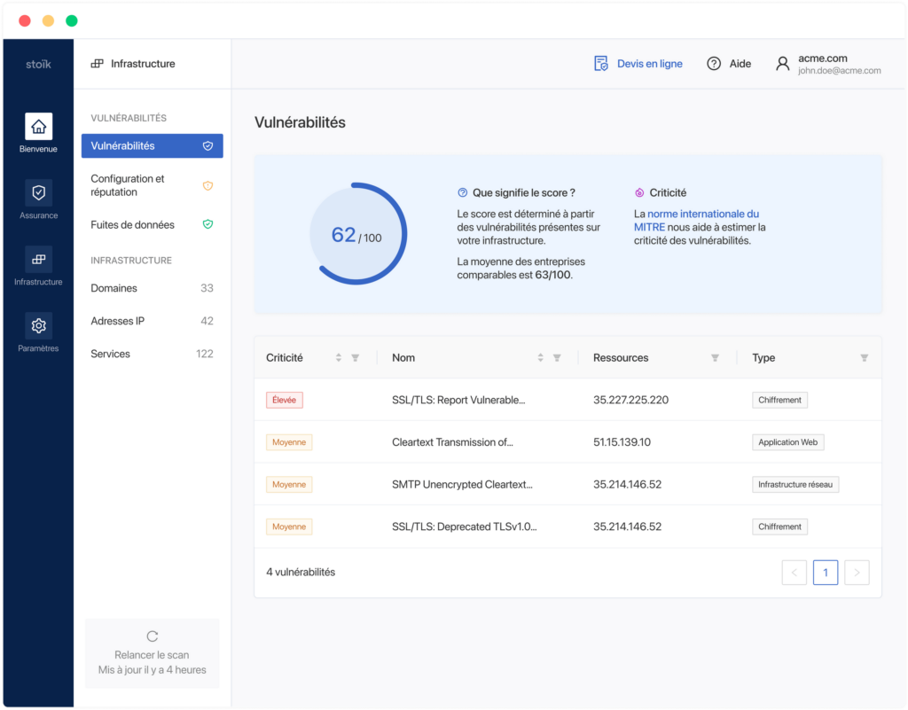Click the Devis en ligne link
908x710 pixels.
(x=650, y=64)
